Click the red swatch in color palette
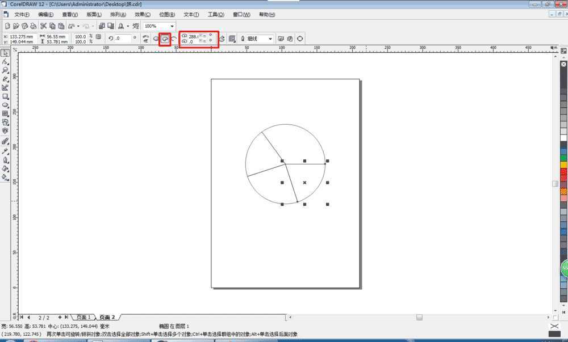Screen dimensions: 568x342 [x=563, y=171]
